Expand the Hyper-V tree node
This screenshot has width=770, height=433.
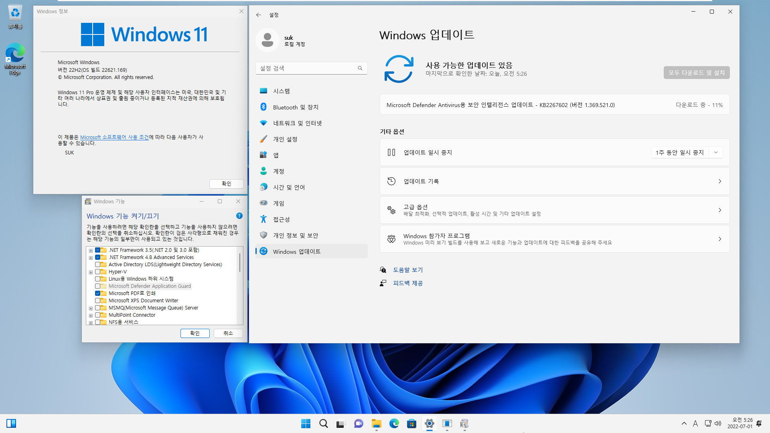pos(91,272)
